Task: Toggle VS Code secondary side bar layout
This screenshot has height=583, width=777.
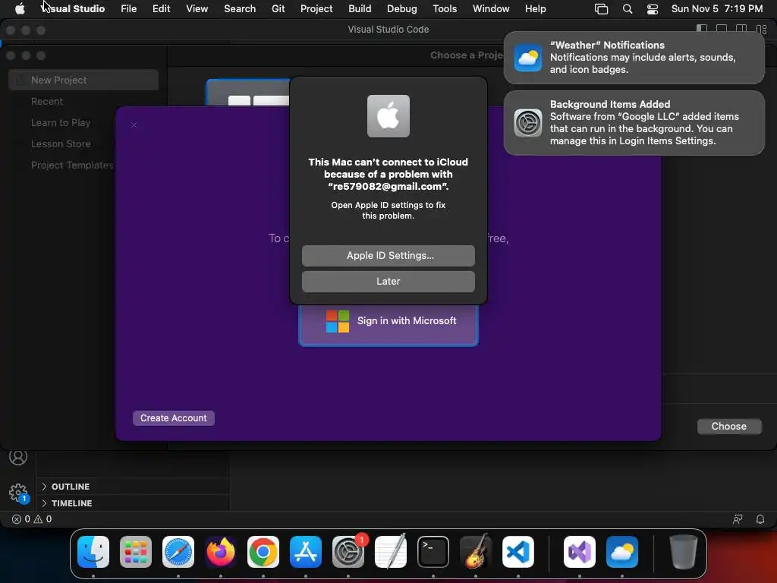Action: [x=741, y=29]
